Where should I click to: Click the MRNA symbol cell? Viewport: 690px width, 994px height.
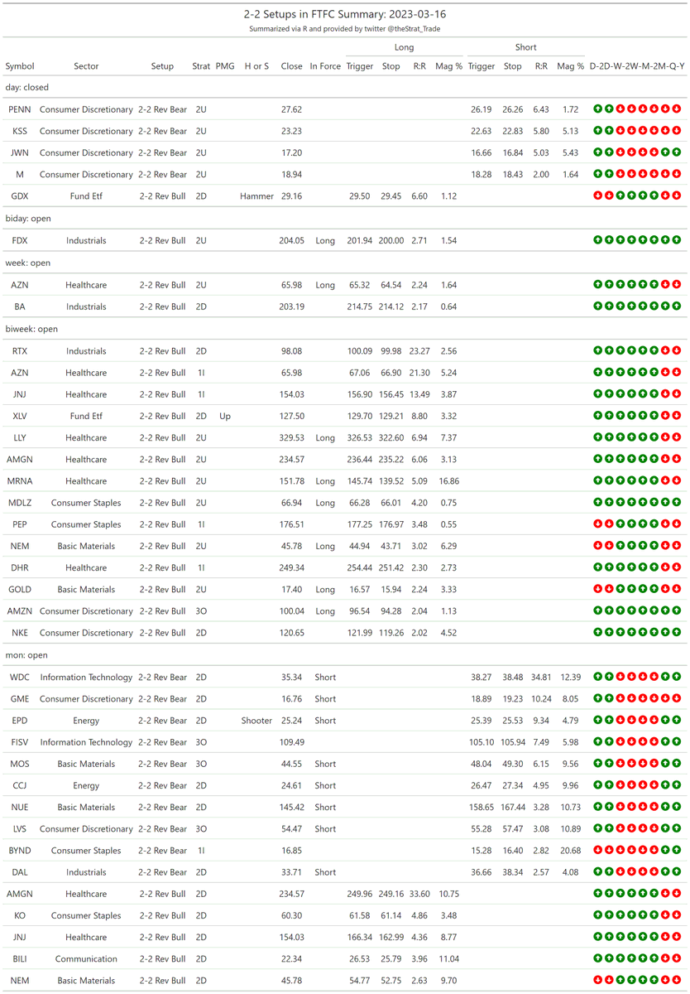[20, 481]
